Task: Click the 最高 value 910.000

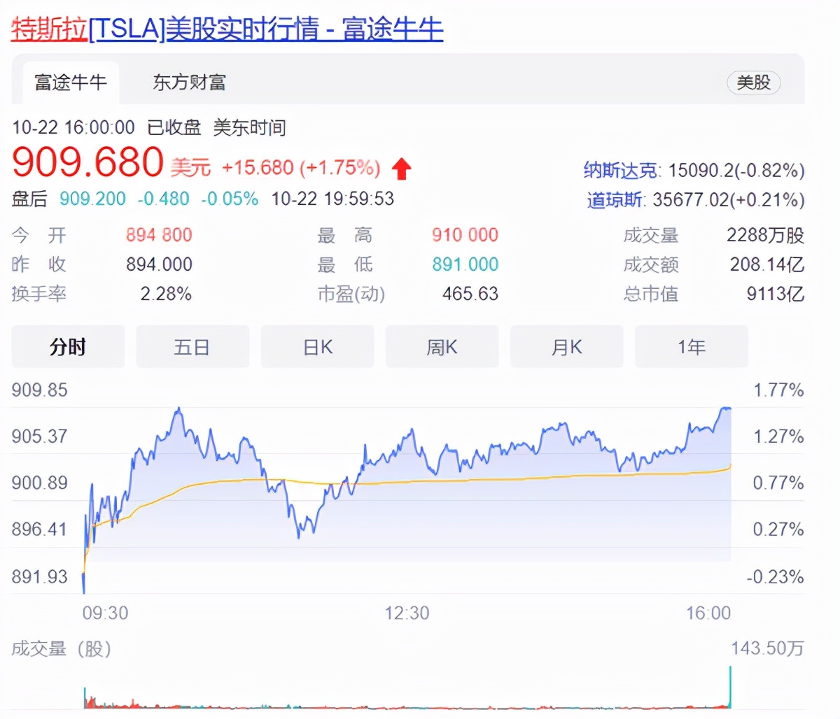Action: click(x=465, y=235)
